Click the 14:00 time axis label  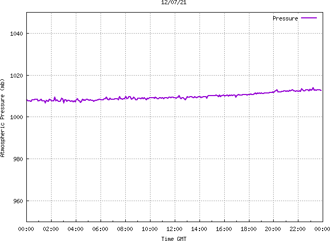point(199,229)
